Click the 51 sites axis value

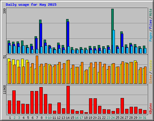(x=5, y=57)
